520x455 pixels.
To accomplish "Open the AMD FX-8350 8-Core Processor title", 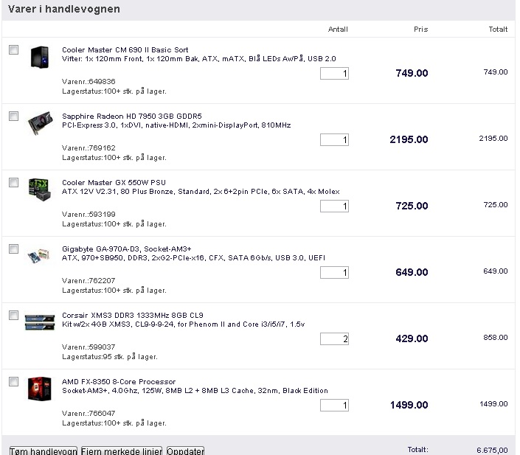I will pyautogui.click(x=119, y=382).
